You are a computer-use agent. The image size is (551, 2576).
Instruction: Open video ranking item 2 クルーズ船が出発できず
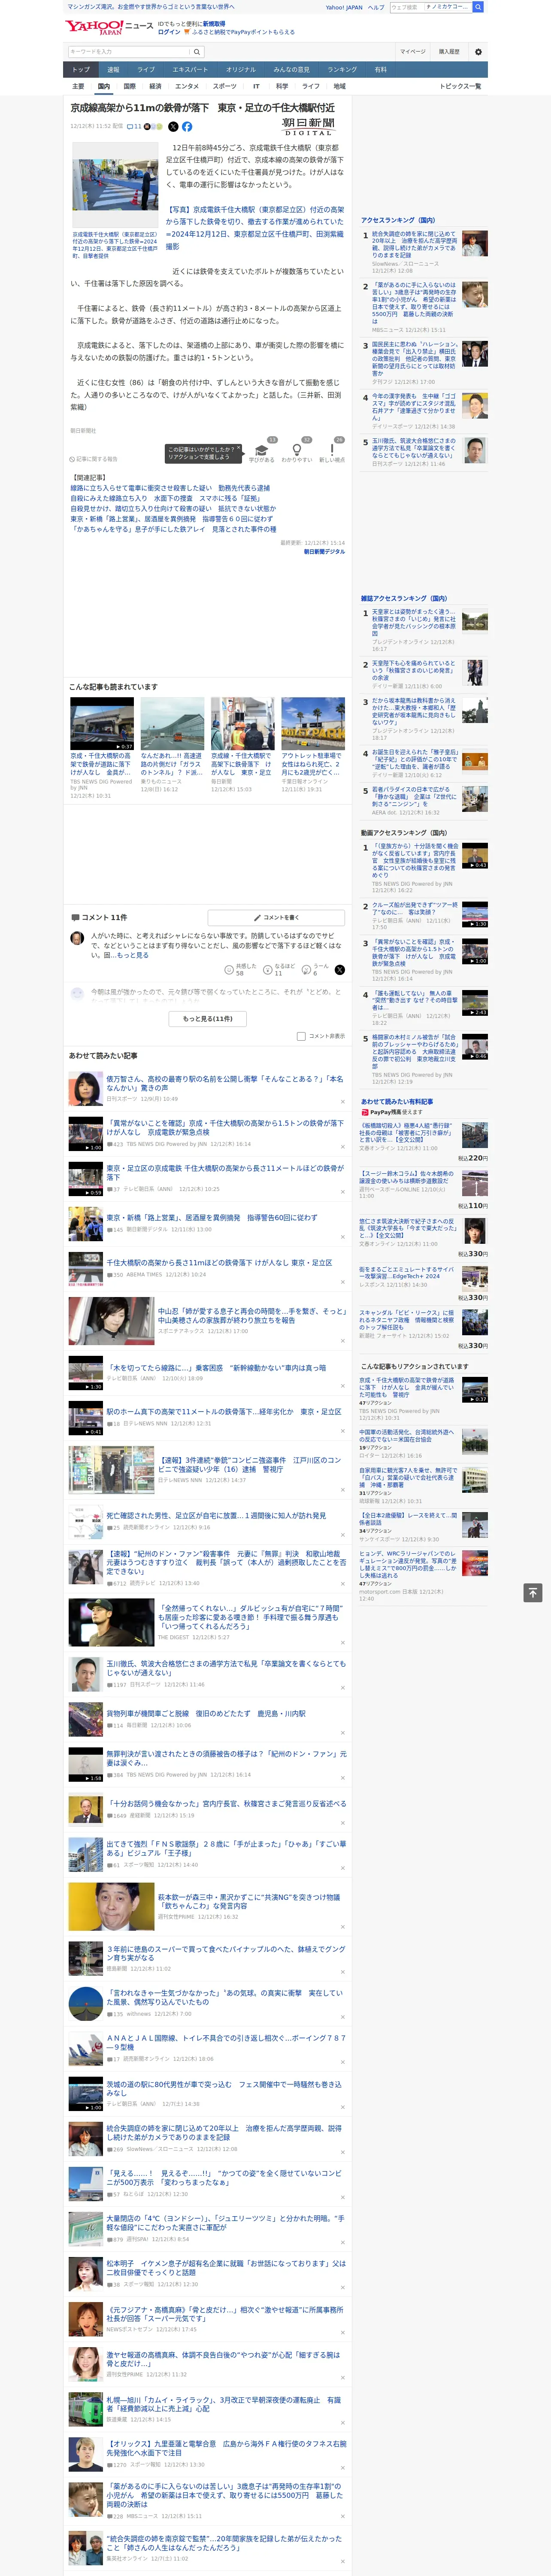414,908
